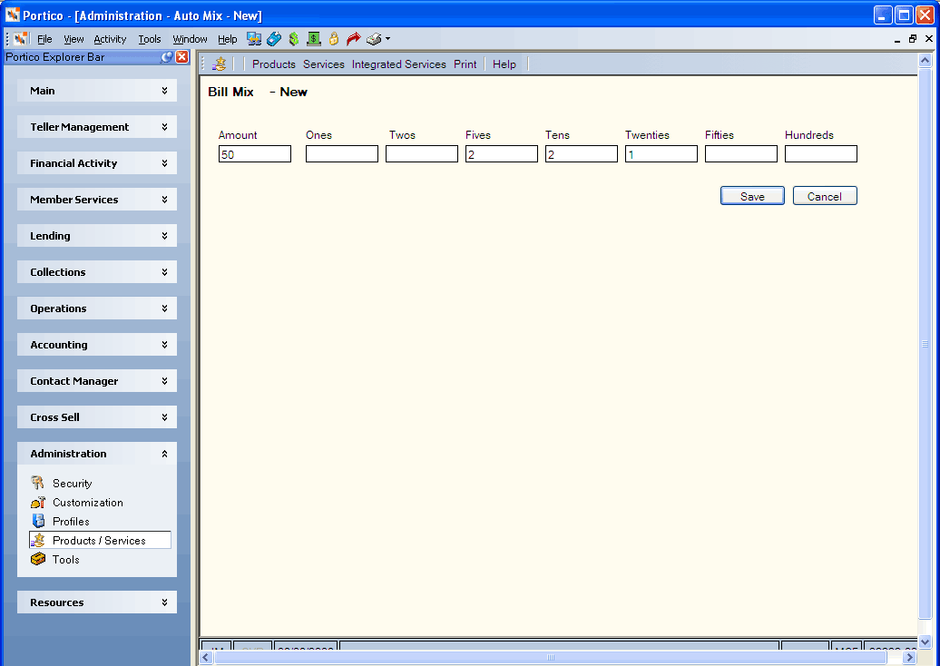Expand the Contact Manager section
Screen dimensions: 940x666
pyautogui.click(x=97, y=381)
